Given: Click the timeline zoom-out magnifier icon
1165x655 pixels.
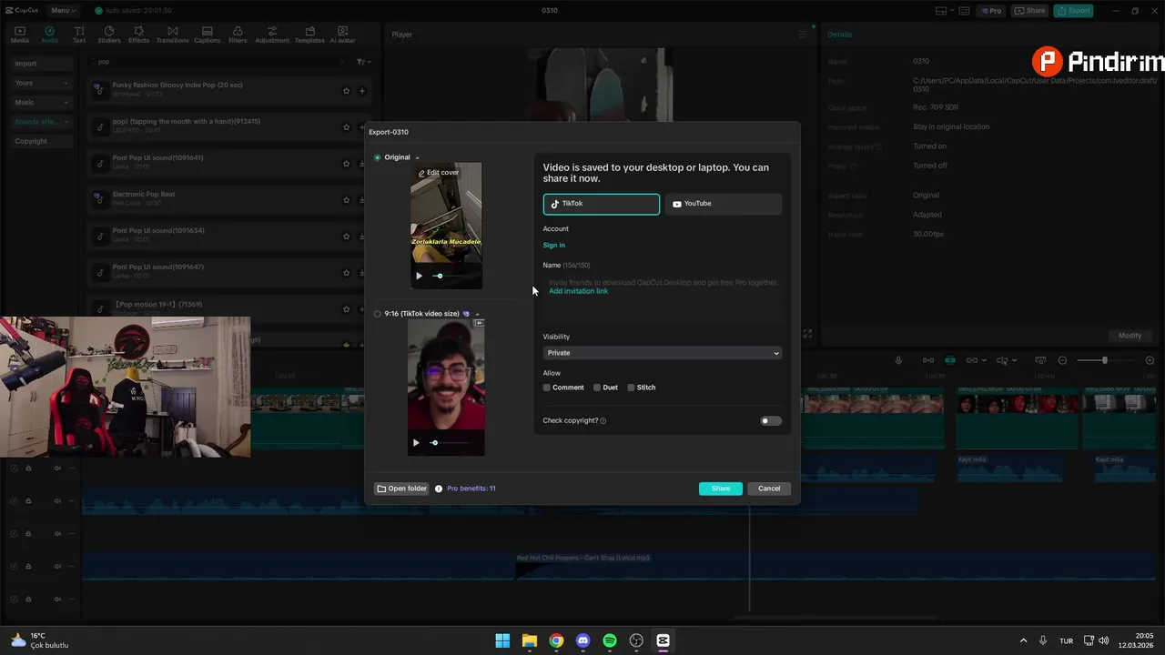Looking at the screenshot, I should [1062, 360].
